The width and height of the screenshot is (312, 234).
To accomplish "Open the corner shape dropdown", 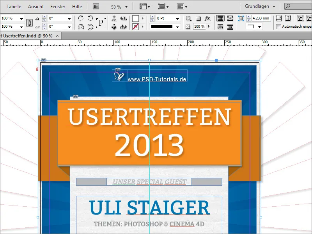I will 259,27.
